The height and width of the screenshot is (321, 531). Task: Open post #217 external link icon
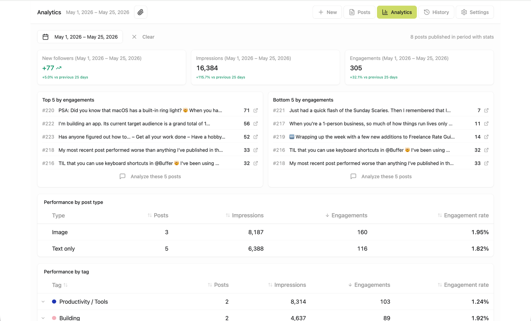click(x=486, y=124)
